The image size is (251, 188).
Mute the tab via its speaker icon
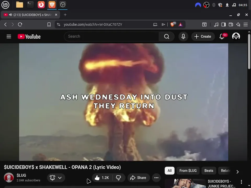pyautogui.click(x=10, y=15)
